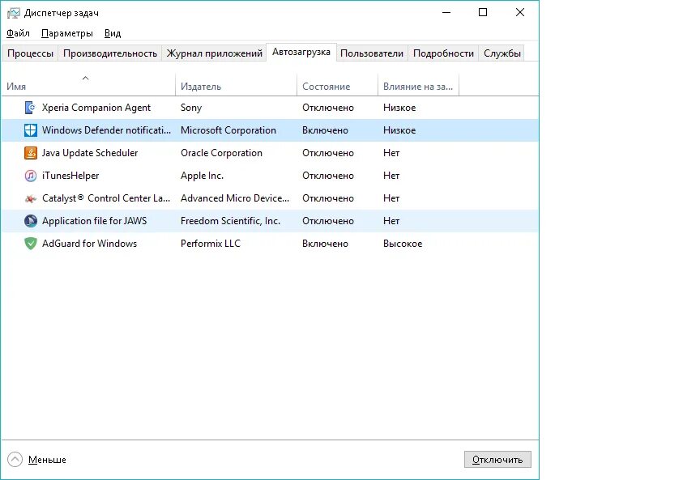
Task: Minimize the Диспетчер задач window
Action: (446, 12)
